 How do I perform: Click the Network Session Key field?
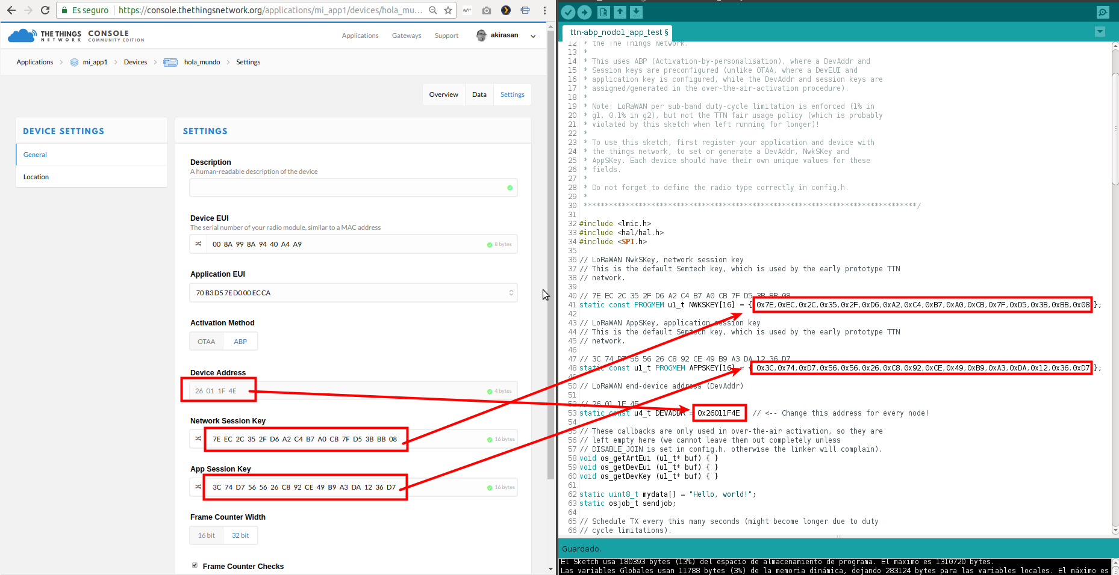click(361, 438)
